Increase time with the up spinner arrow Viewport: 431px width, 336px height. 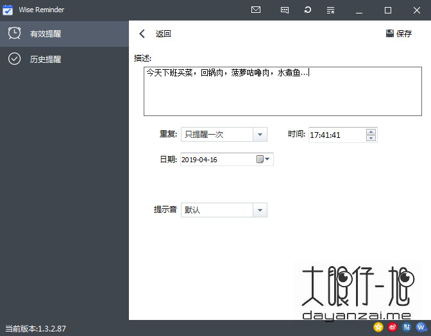coord(371,131)
